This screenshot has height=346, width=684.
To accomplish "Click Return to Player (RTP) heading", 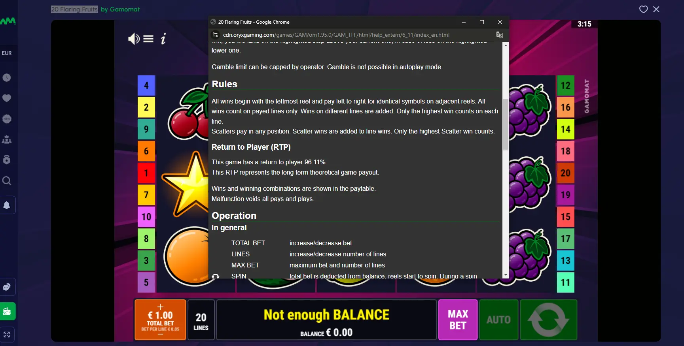I will (251, 147).
